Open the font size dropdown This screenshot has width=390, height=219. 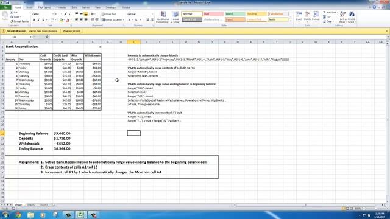62,14
